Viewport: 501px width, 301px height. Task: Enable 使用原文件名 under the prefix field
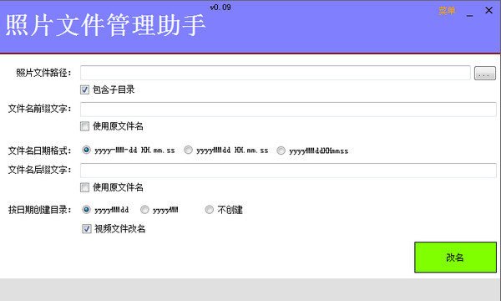coord(84,126)
